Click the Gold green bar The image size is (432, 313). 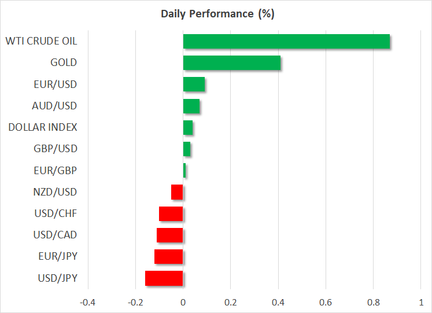(231, 63)
